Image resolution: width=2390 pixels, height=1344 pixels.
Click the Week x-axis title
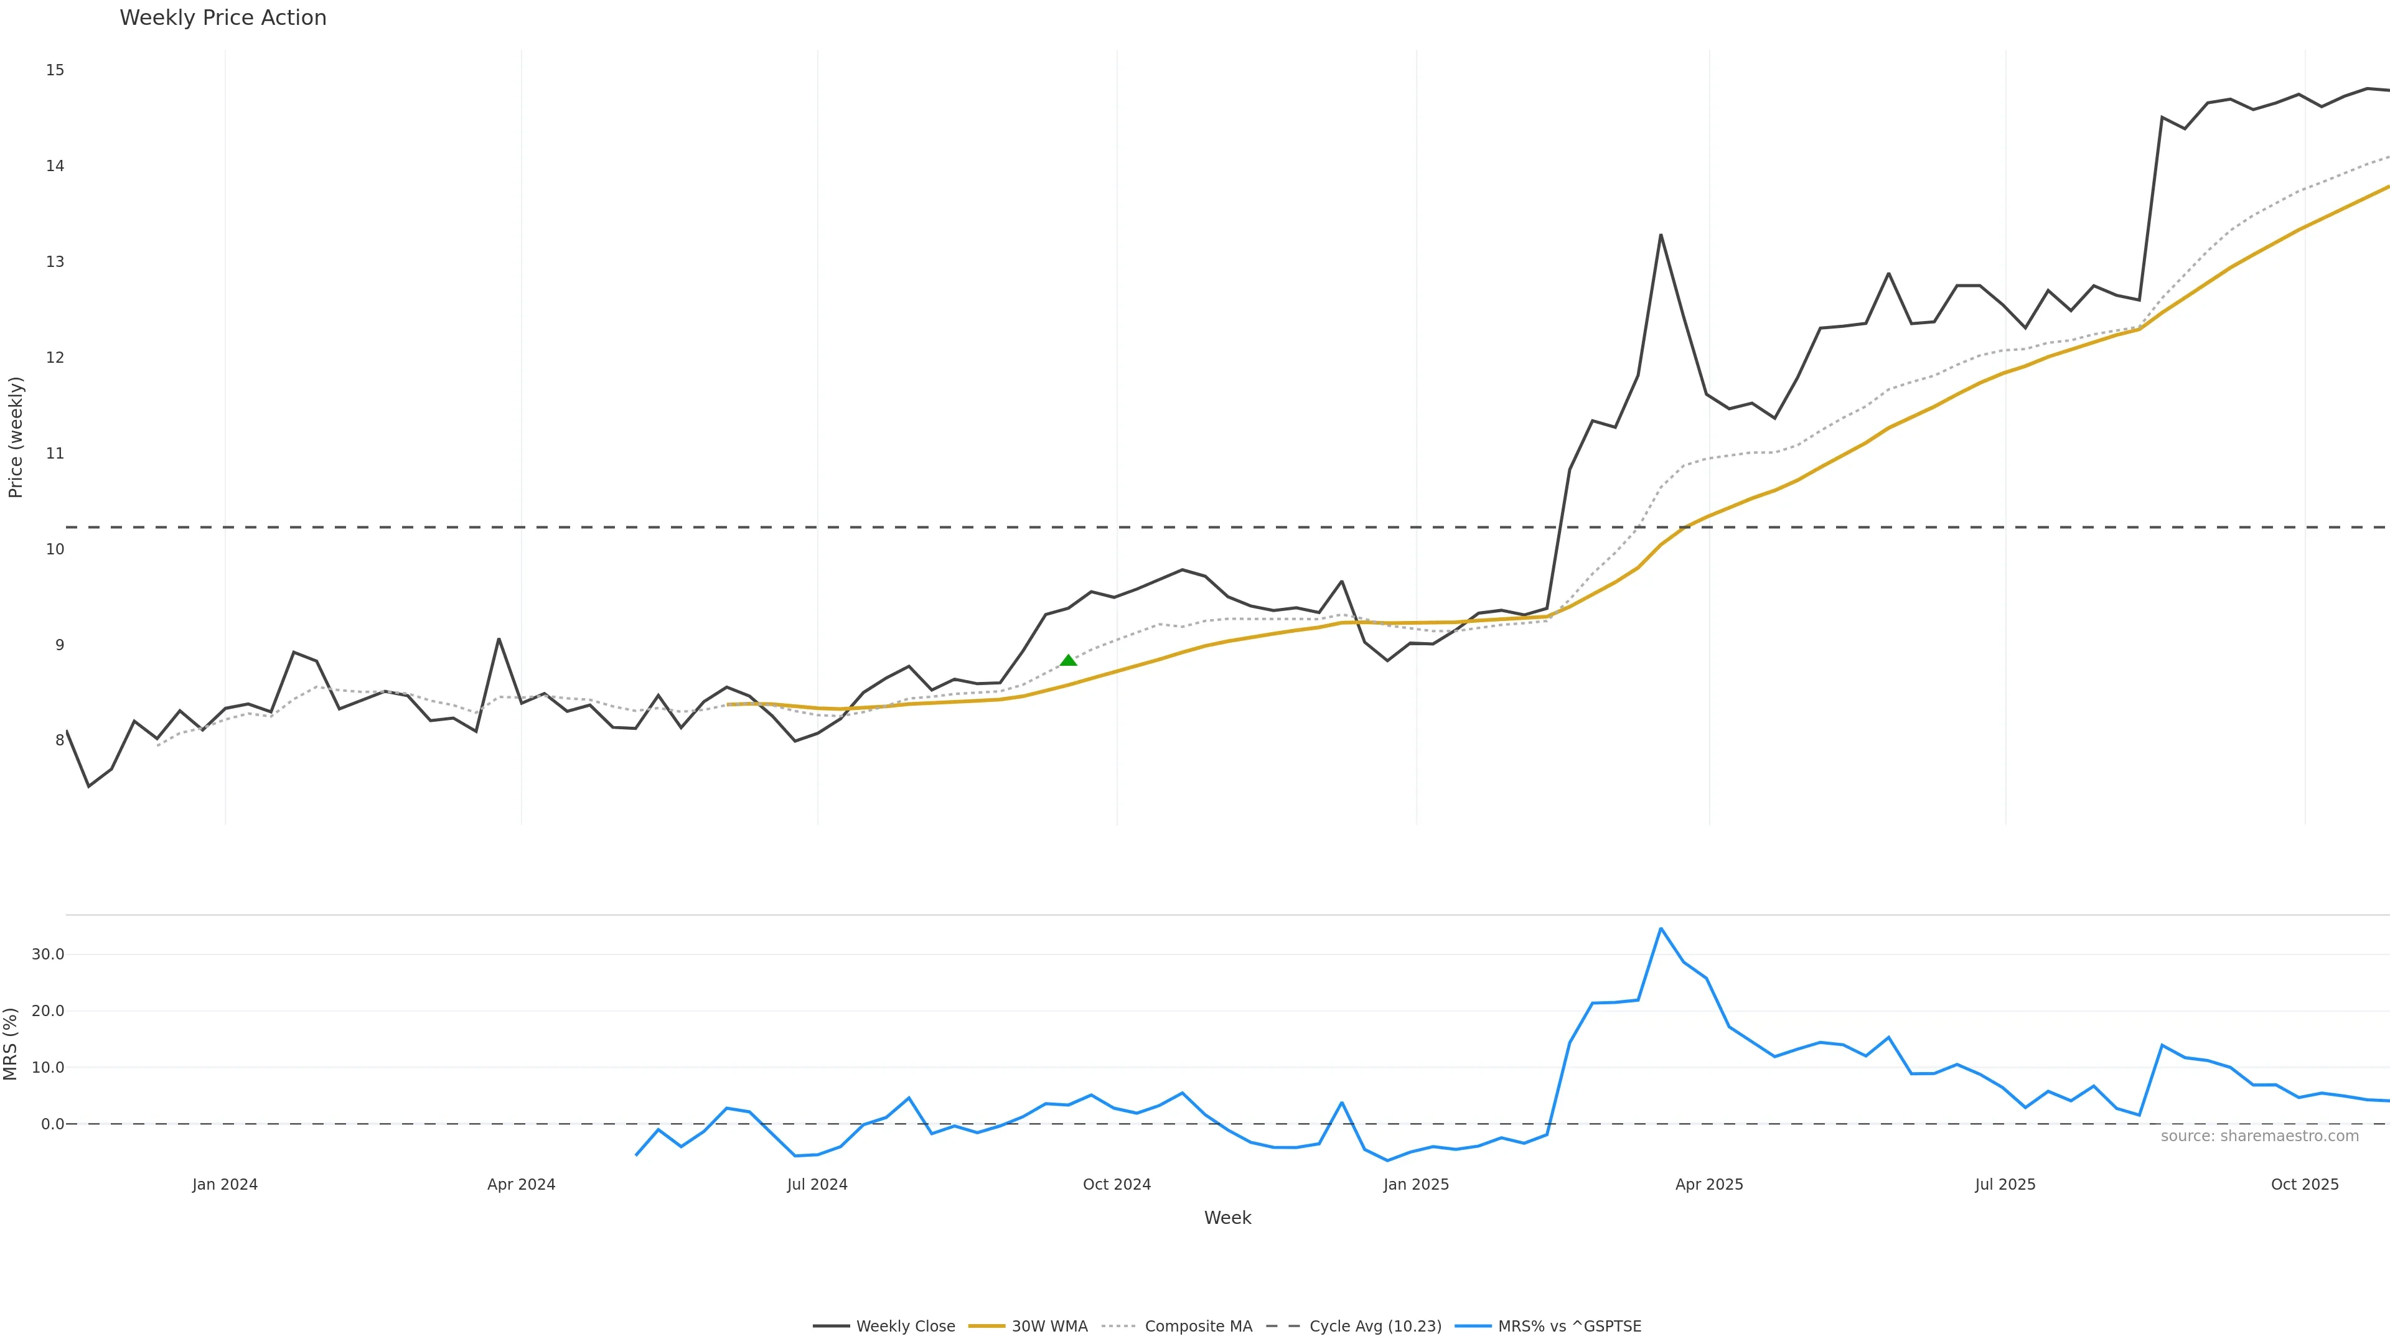(1227, 1218)
